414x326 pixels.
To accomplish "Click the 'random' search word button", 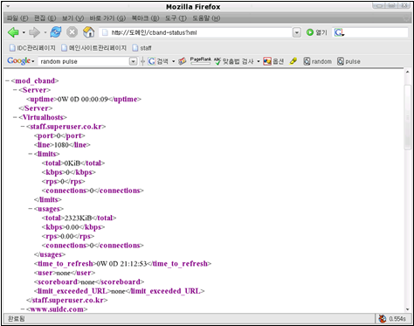I will (318, 61).
